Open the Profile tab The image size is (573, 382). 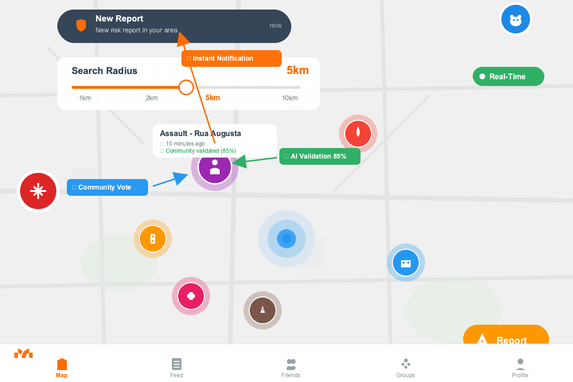coord(520,368)
